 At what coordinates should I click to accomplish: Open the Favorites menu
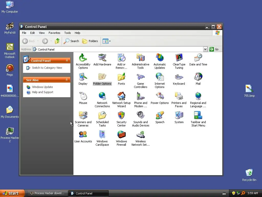tap(54, 33)
